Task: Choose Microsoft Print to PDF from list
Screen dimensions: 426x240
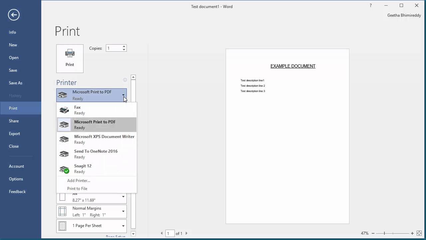Action: (97, 125)
